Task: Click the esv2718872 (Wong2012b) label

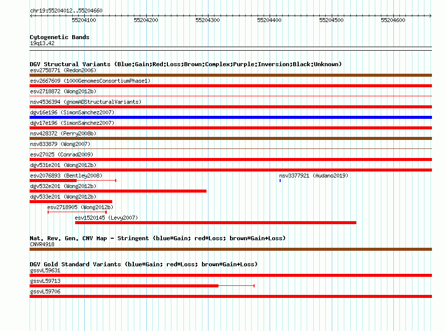Action: tap(63, 91)
